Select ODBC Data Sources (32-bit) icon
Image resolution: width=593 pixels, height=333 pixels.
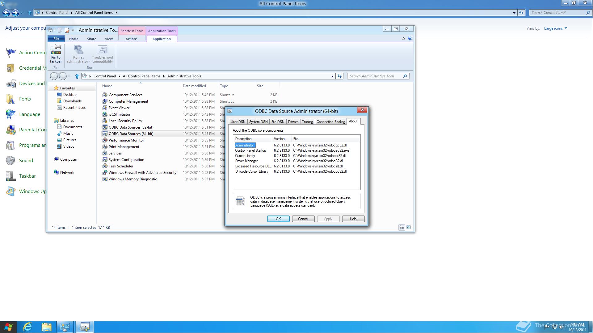[105, 127]
